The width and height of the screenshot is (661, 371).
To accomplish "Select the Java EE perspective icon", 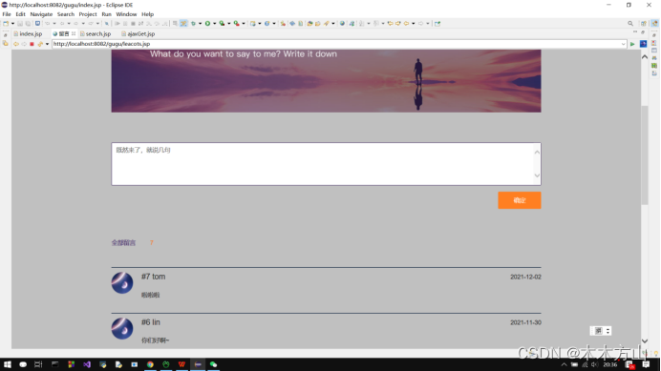I will (654, 24).
